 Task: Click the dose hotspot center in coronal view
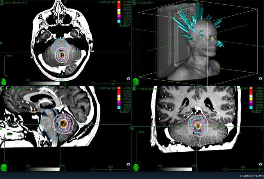coord(198,126)
